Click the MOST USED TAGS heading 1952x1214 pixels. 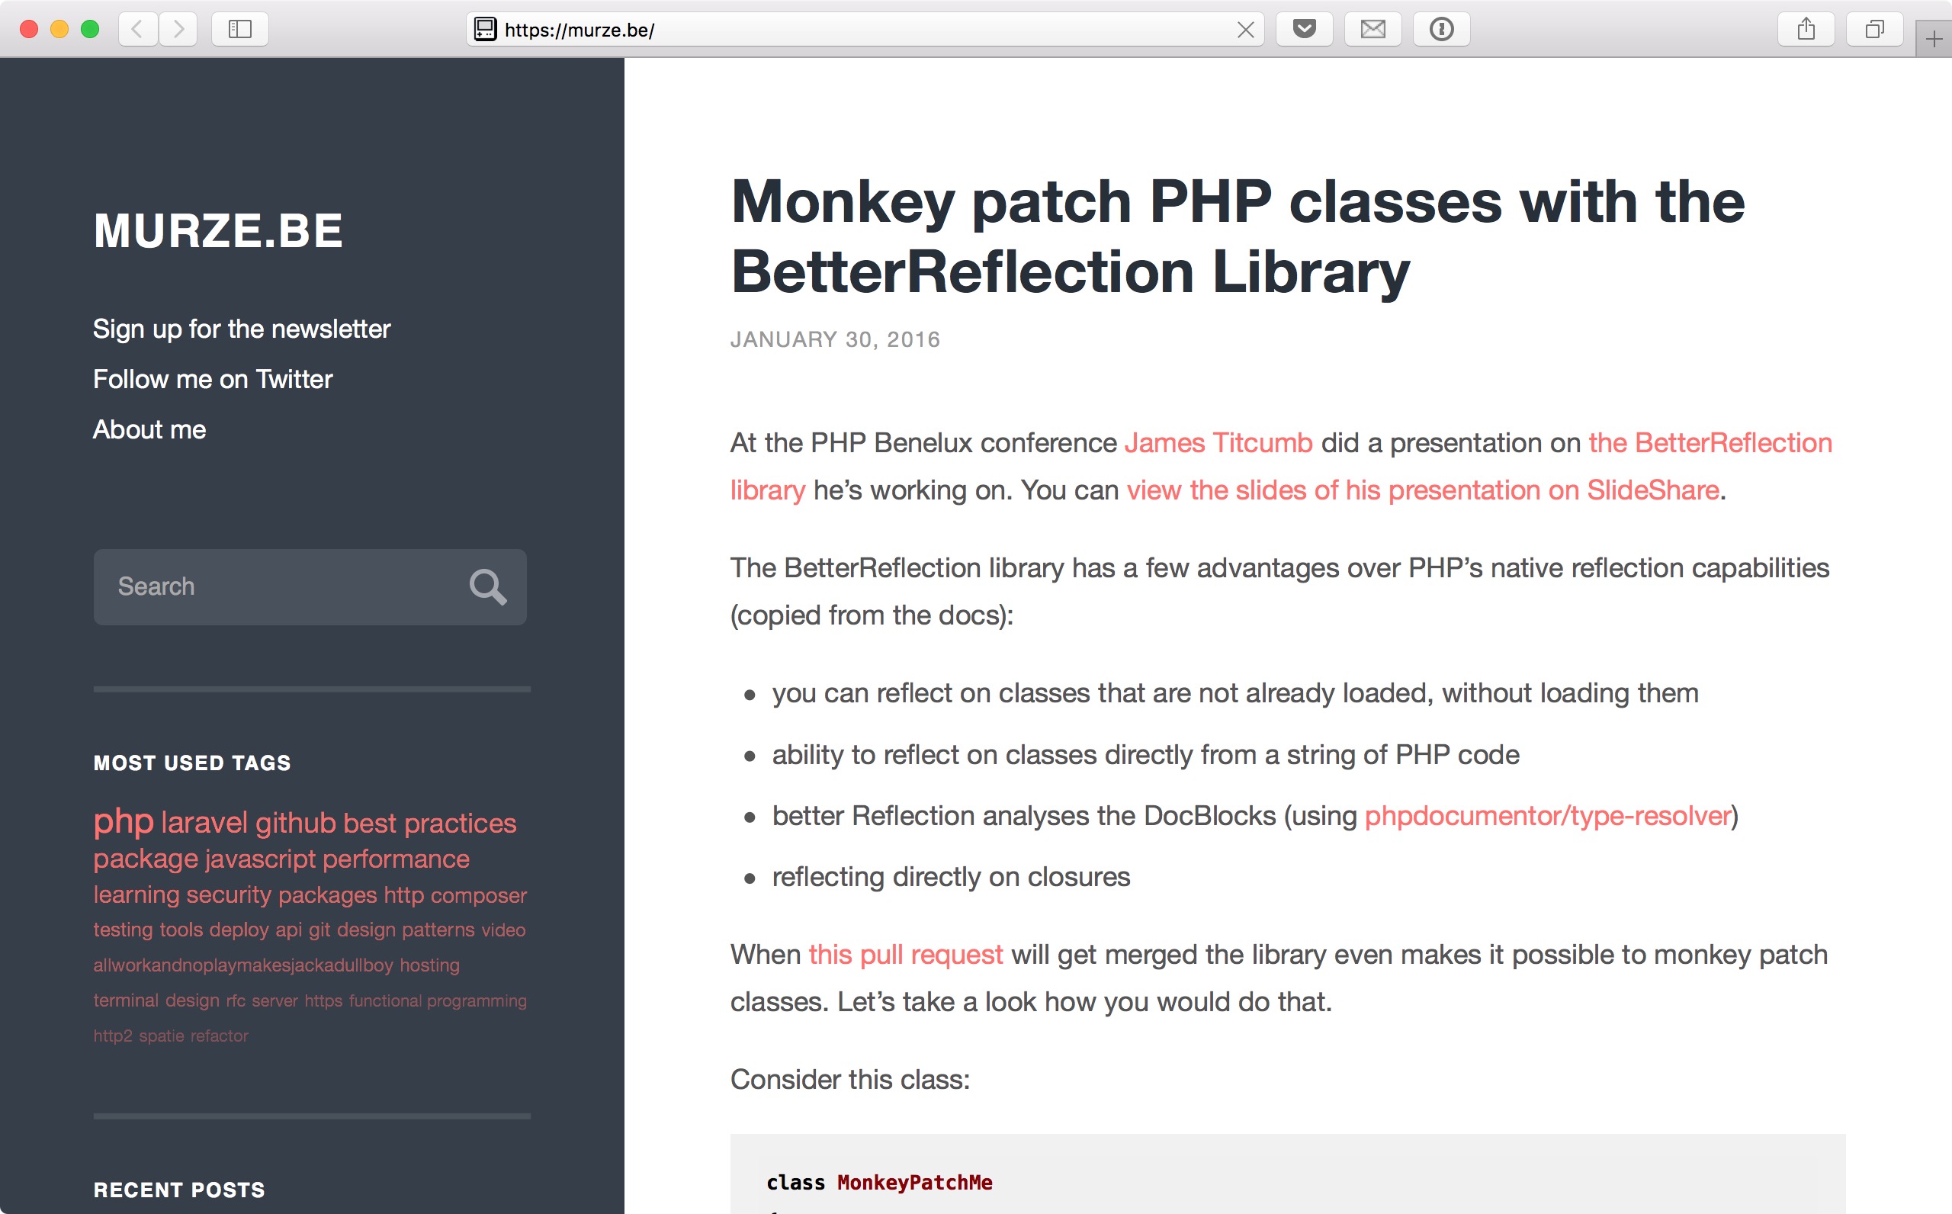(193, 763)
